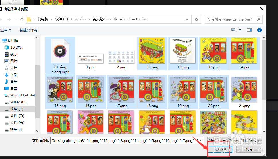This screenshot has height=159, width=278.
Task: Refresh the folder with the refresh icon
Action: pyautogui.click(x=196, y=19)
